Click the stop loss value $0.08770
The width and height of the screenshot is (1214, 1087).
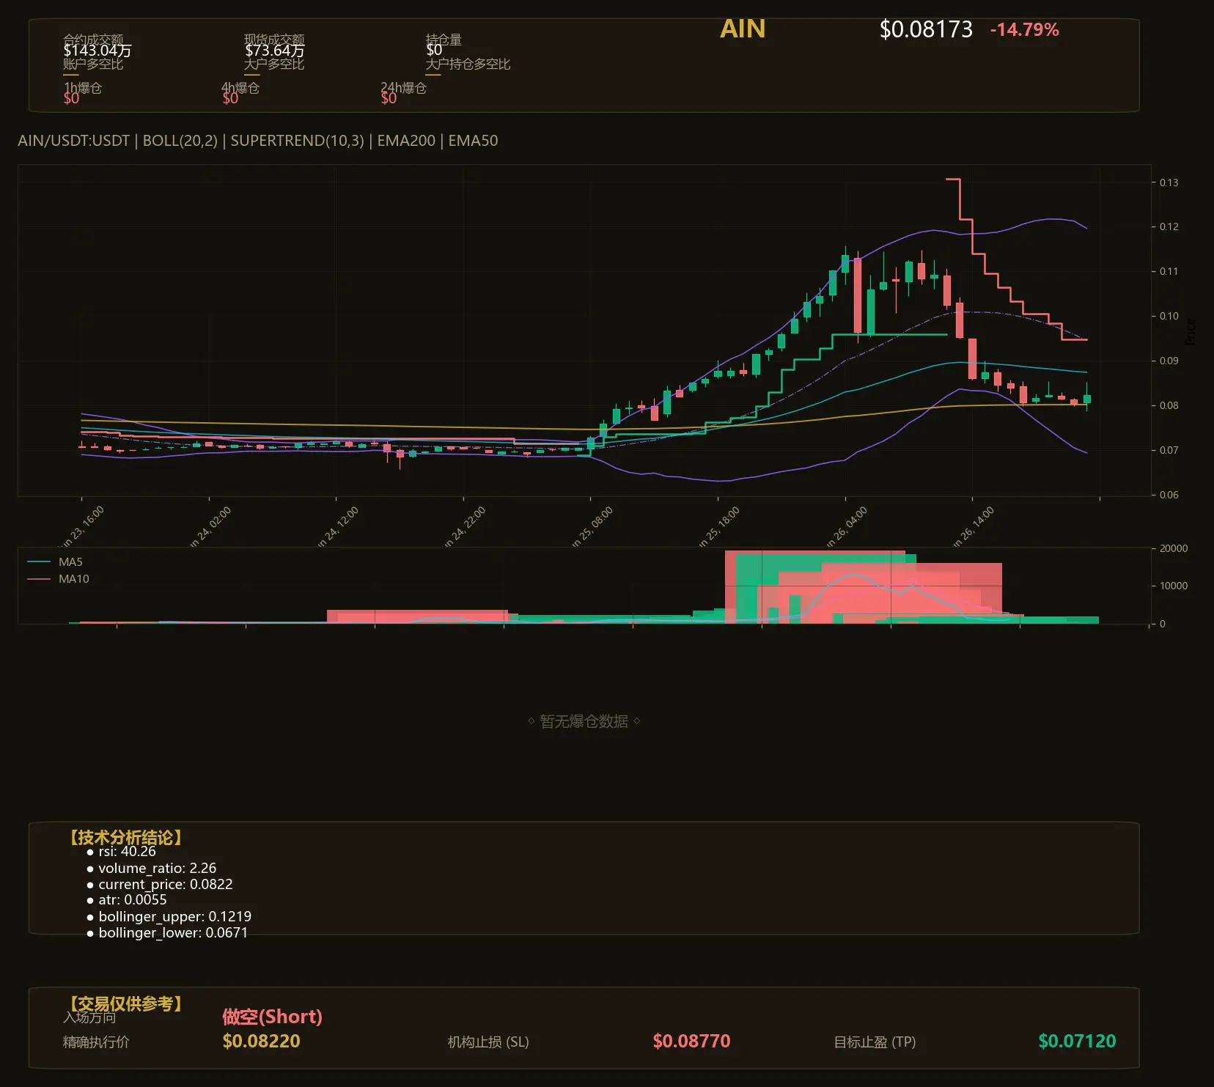coord(691,1042)
